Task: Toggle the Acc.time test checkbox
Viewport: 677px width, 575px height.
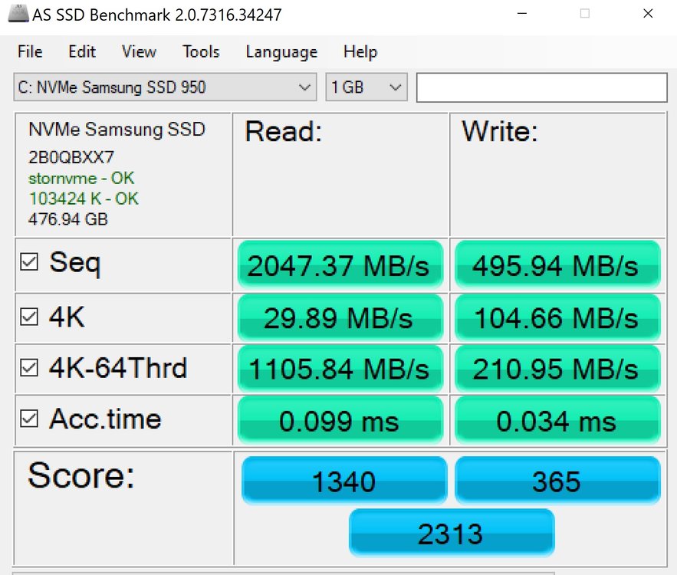Action: (x=29, y=419)
